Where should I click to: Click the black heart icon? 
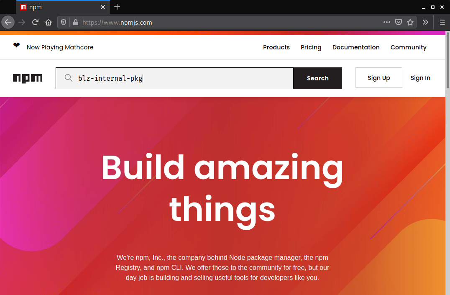16,45
